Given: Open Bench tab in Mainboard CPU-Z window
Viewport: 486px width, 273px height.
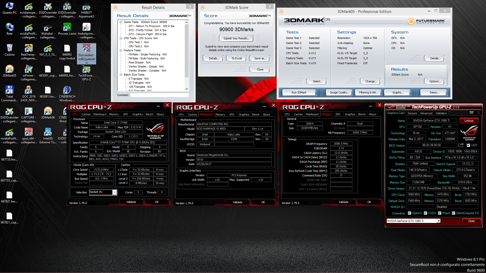Looking at the screenshot, I should (256, 115).
